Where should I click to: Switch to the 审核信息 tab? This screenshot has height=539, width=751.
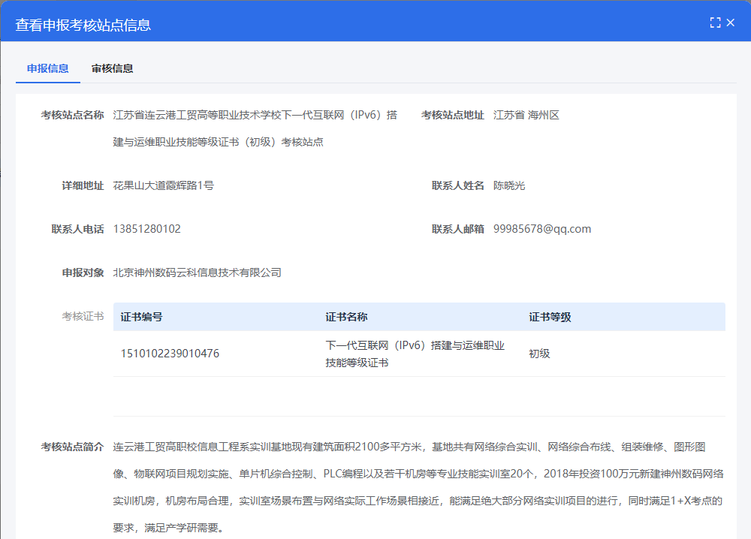pos(113,68)
